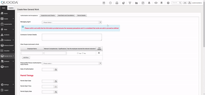The width and height of the screenshot is (205, 95).
Task: Click the search magnifier icon
Action: (180, 3)
